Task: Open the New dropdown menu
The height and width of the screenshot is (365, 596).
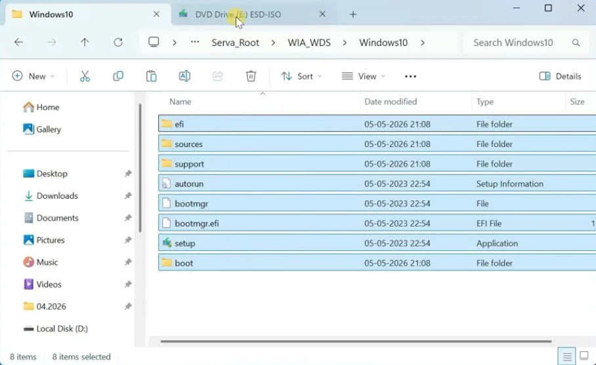Action: point(33,76)
